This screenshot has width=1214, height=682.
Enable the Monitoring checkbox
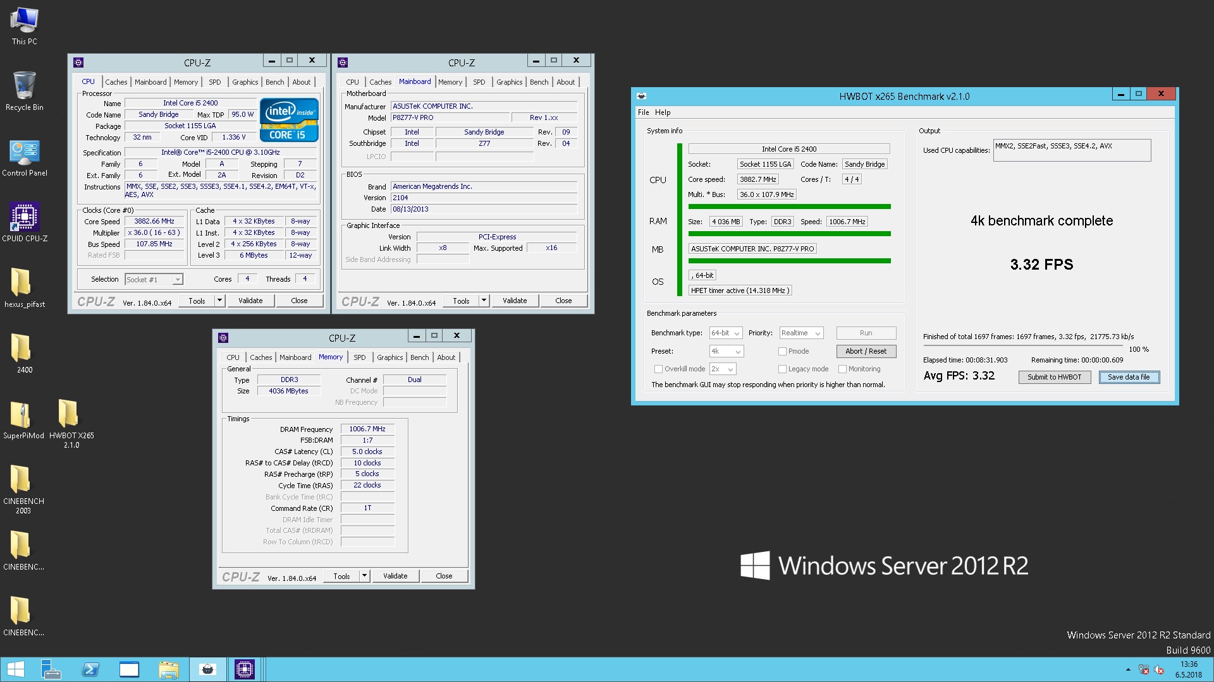point(842,369)
